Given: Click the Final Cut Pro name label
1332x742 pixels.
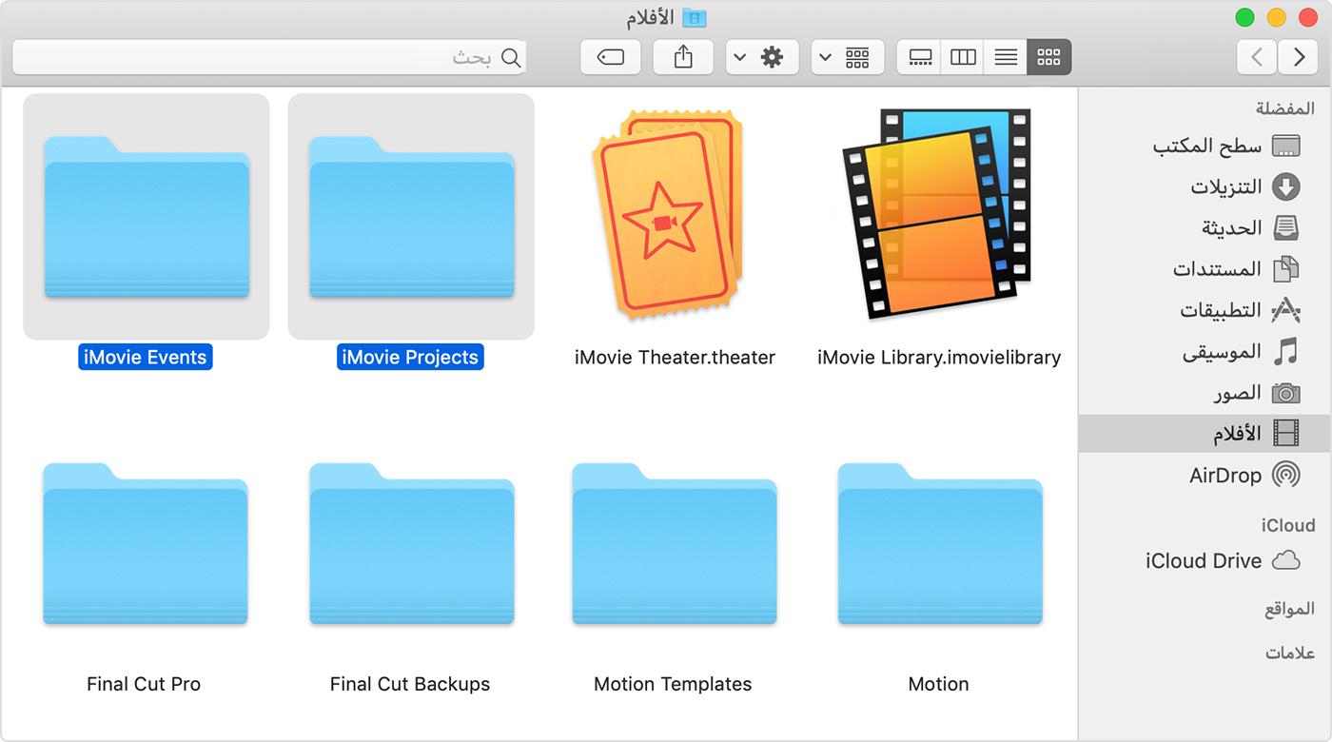Looking at the screenshot, I should (144, 684).
